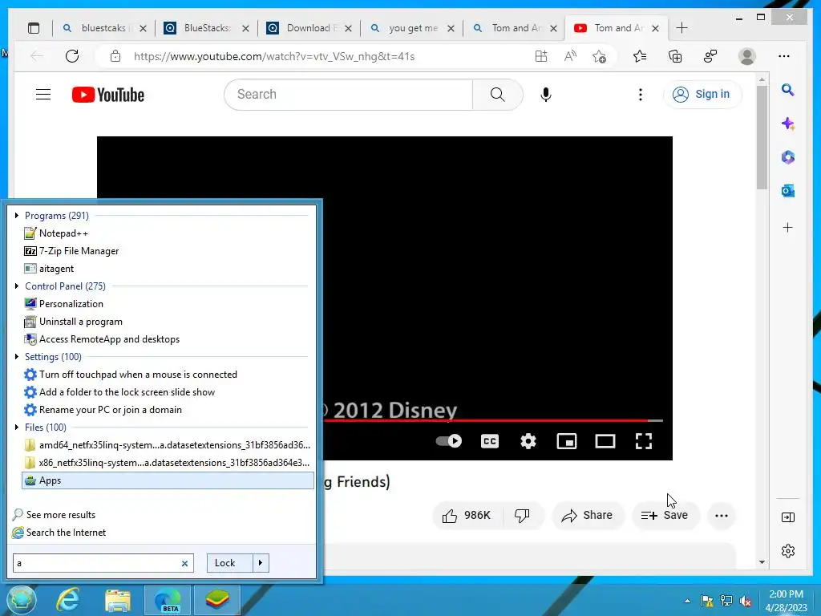821x616 pixels.
Task: Clear the start menu search box
Action: pos(184,564)
